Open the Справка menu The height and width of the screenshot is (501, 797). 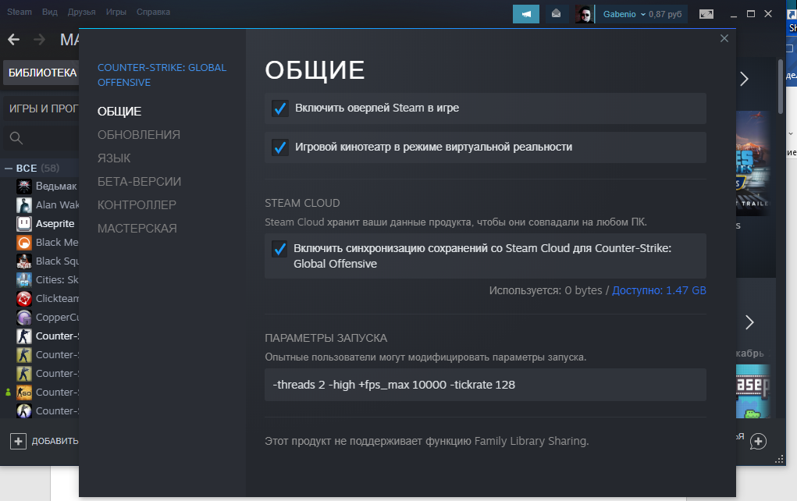153,12
